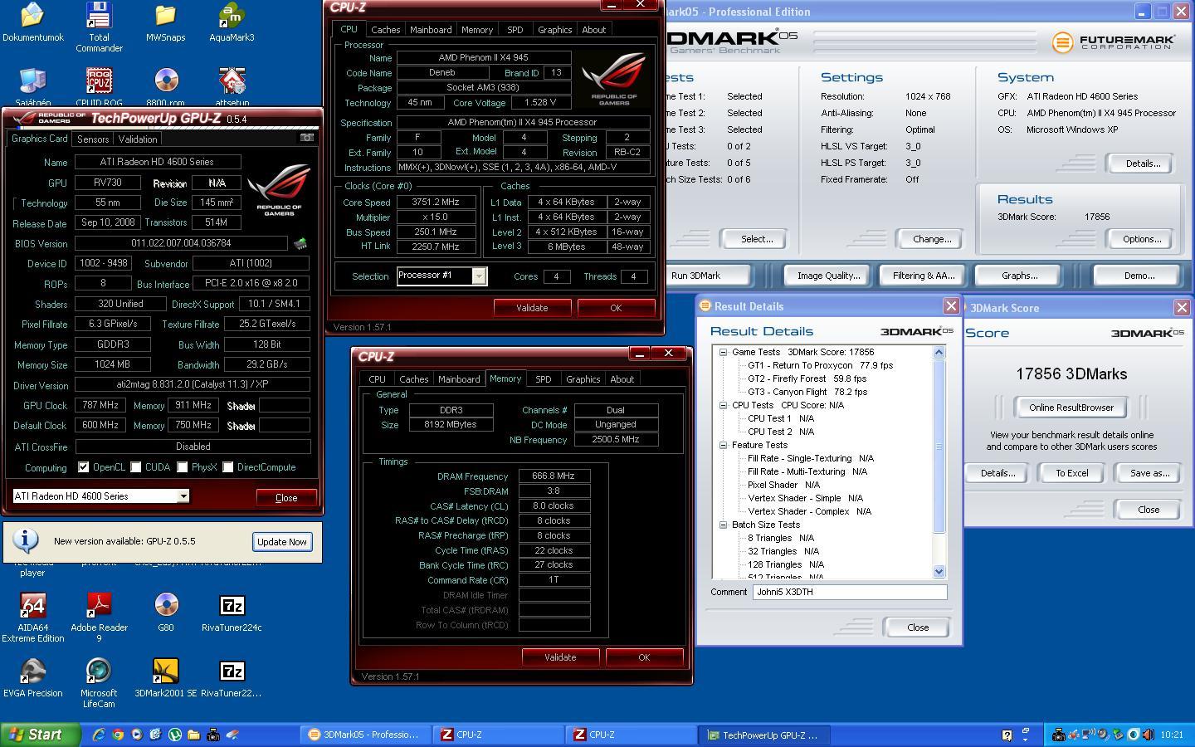Collapse the Feature Tests tree node
Viewport: 1195px width, 747px height.
click(x=723, y=445)
